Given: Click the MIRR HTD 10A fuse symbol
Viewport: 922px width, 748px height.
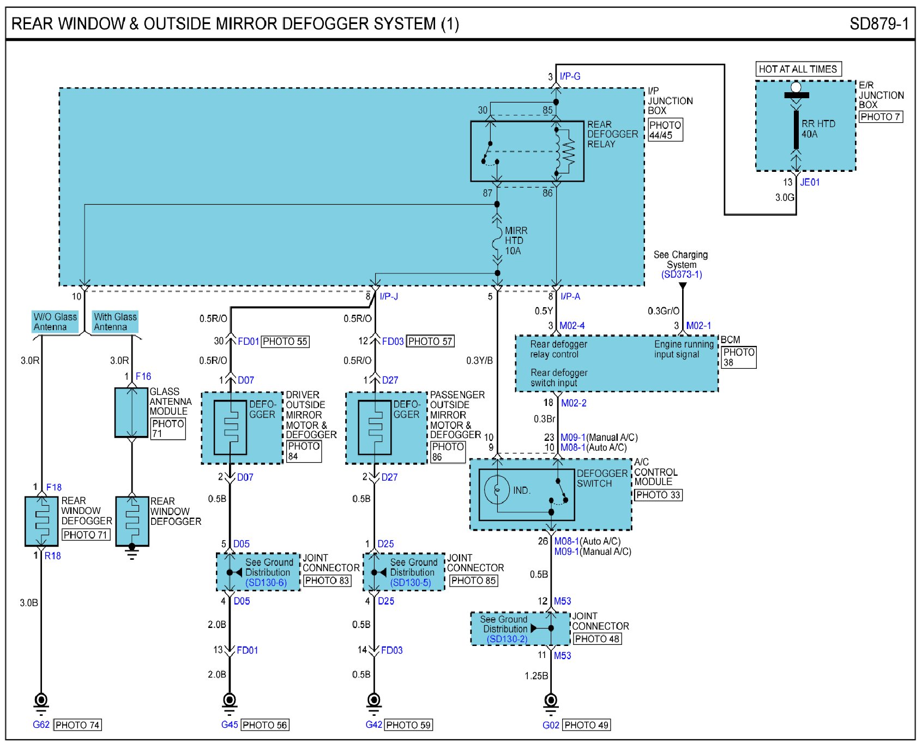Looking at the screenshot, I should 497,241.
